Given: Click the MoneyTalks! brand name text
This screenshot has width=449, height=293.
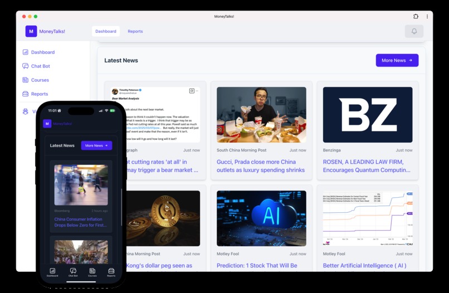Looking at the screenshot, I should 52,31.
